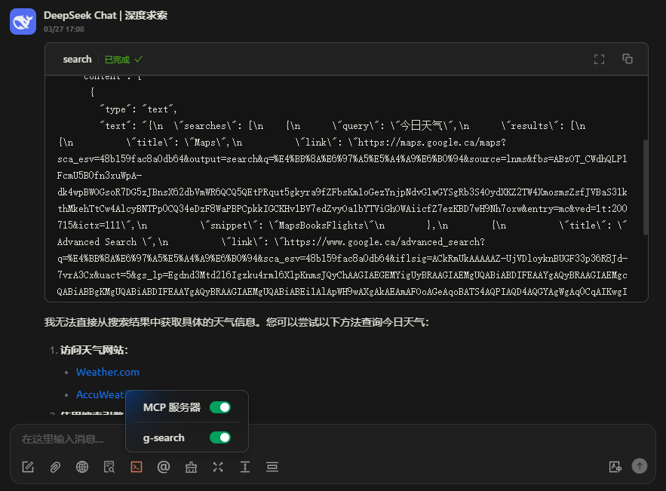Click the g-search label in popup
Image resolution: width=666 pixels, height=491 pixels.
point(164,438)
